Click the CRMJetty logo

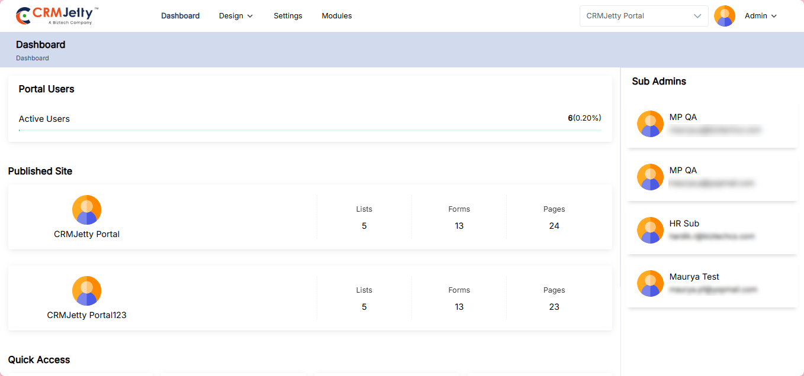click(x=57, y=16)
